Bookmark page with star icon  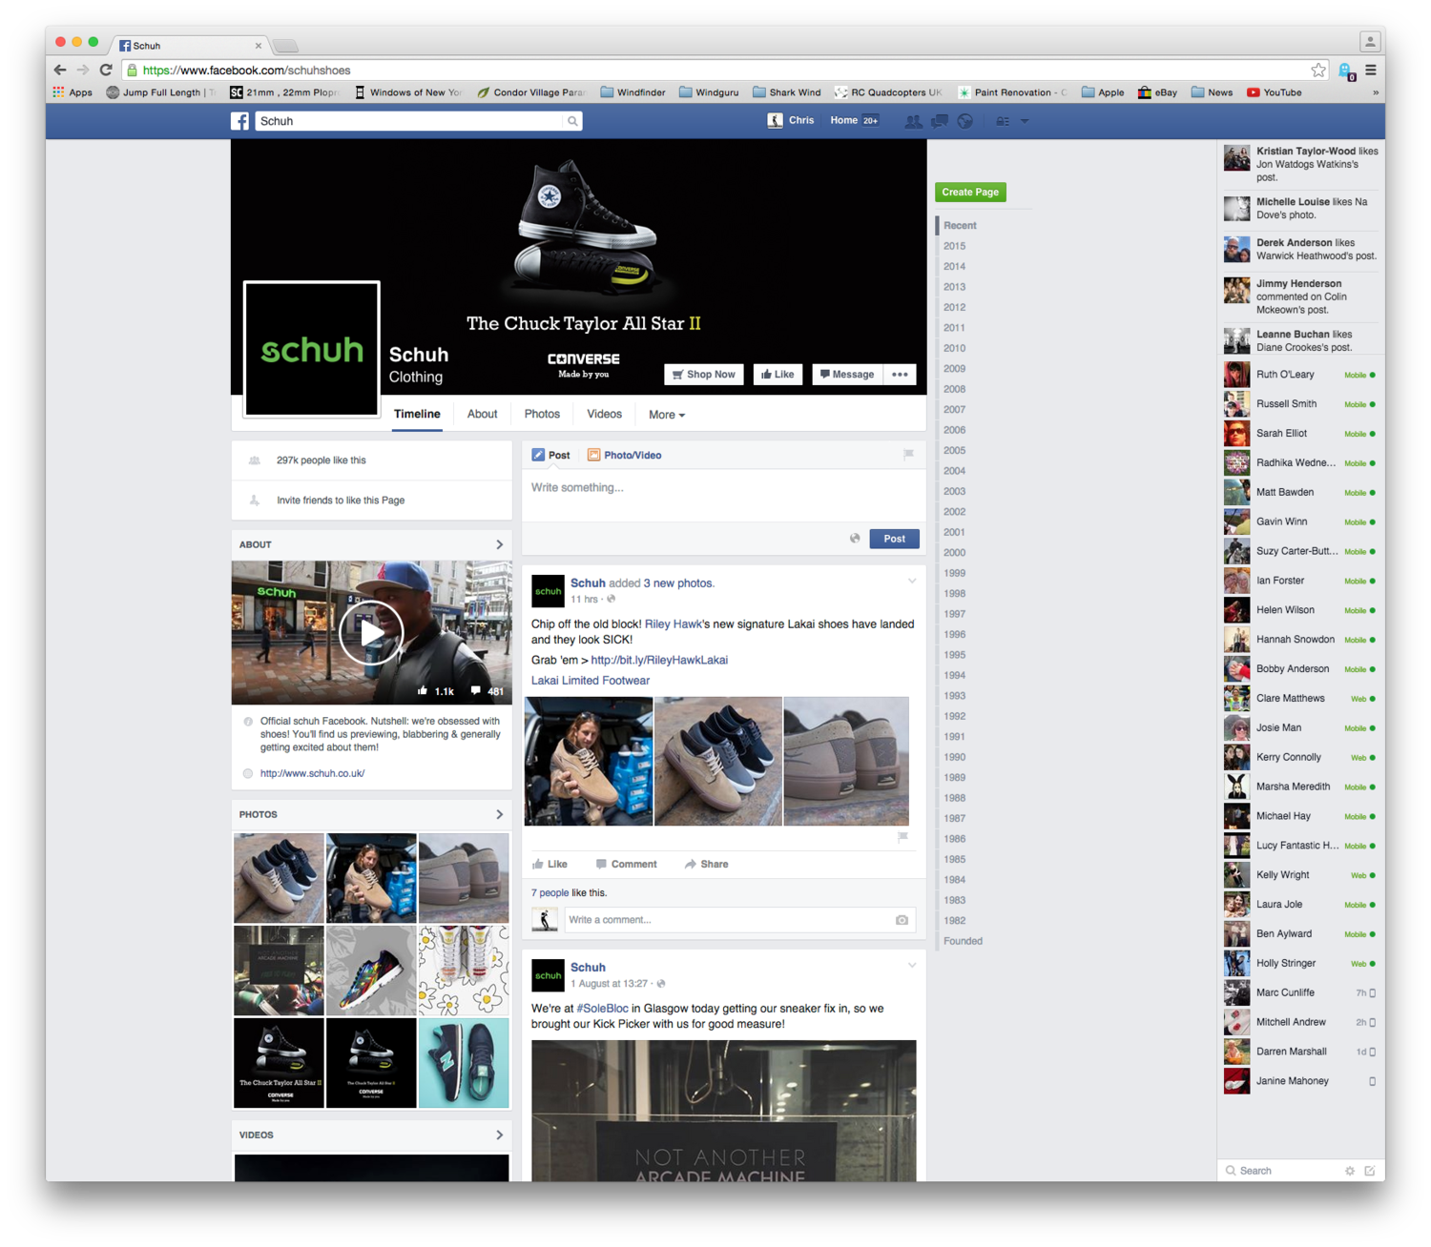(x=1318, y=70)
